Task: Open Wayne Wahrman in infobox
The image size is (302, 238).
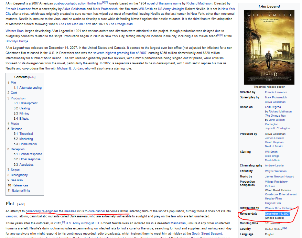Action: [276, 171]
